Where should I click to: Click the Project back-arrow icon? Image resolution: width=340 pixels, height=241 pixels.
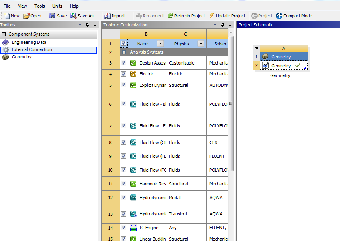click(x=254, y=16)
